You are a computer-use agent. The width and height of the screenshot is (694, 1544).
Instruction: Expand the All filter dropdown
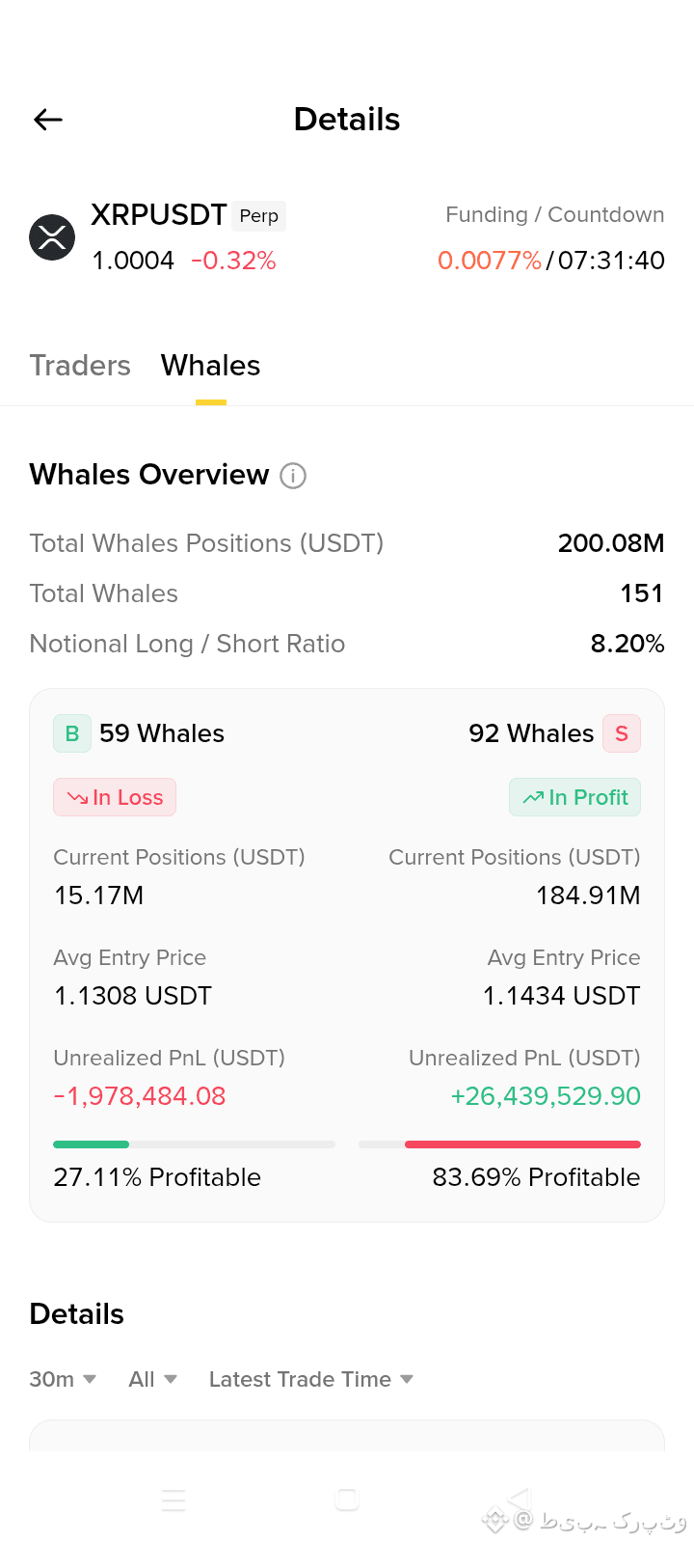pos(153,1380)
